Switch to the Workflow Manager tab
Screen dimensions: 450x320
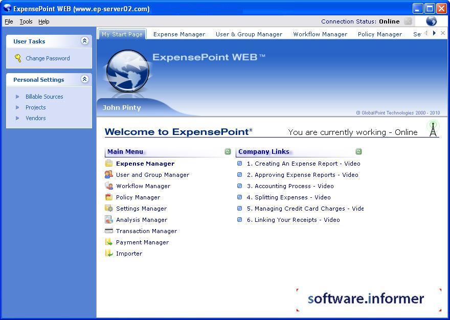(320, 34)
